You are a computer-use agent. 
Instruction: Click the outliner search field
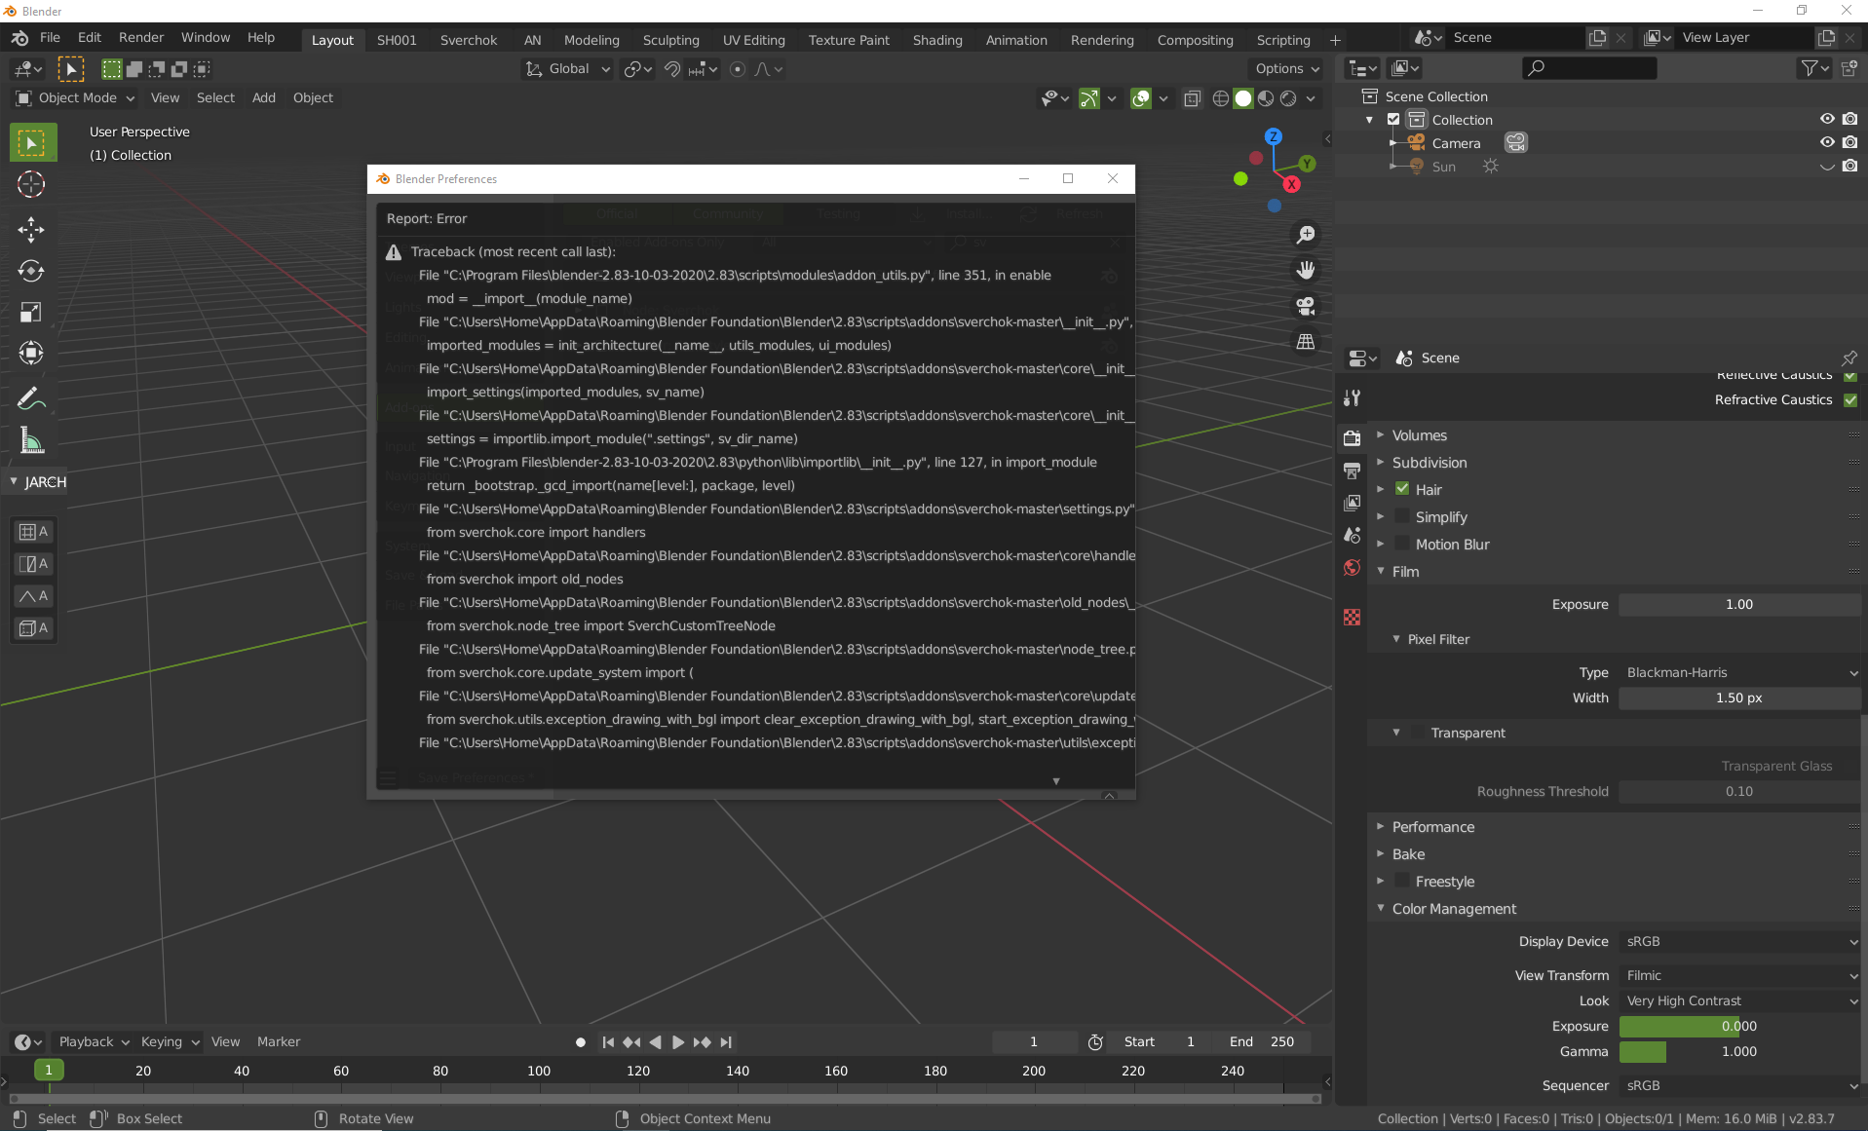coord(1589,68)
